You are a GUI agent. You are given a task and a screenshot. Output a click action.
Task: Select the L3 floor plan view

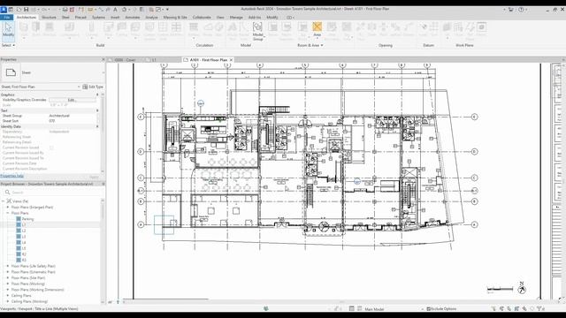click(24, 237)
